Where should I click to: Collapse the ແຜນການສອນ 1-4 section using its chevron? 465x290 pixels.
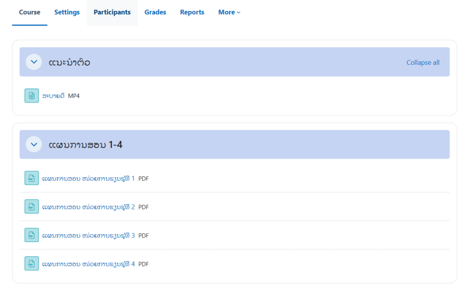[34, 145]
